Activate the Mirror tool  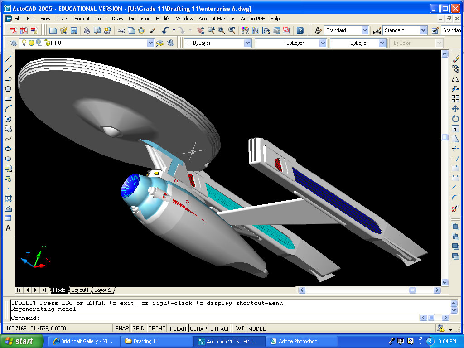(455, 80)
